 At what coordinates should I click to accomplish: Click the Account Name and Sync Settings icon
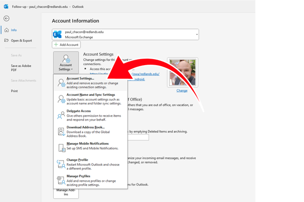[x=61, y=98]
